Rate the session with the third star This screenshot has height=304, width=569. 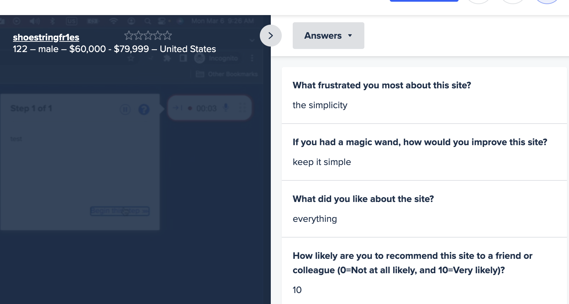pyautogui.click(x=148, y=35)
